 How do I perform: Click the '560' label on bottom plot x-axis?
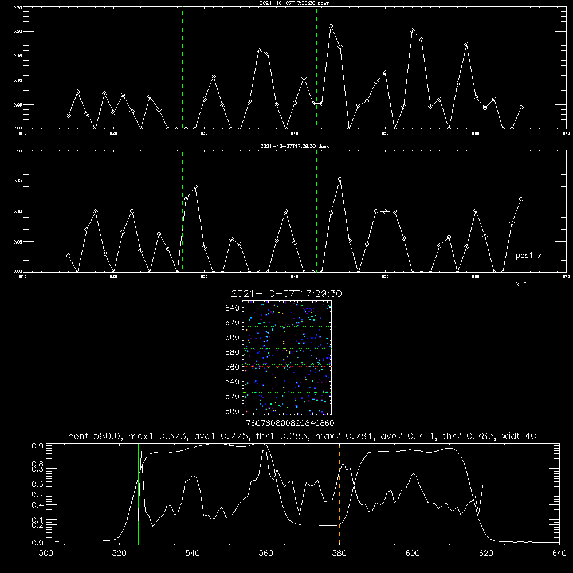pyautogui.click(x=266, y=554)
